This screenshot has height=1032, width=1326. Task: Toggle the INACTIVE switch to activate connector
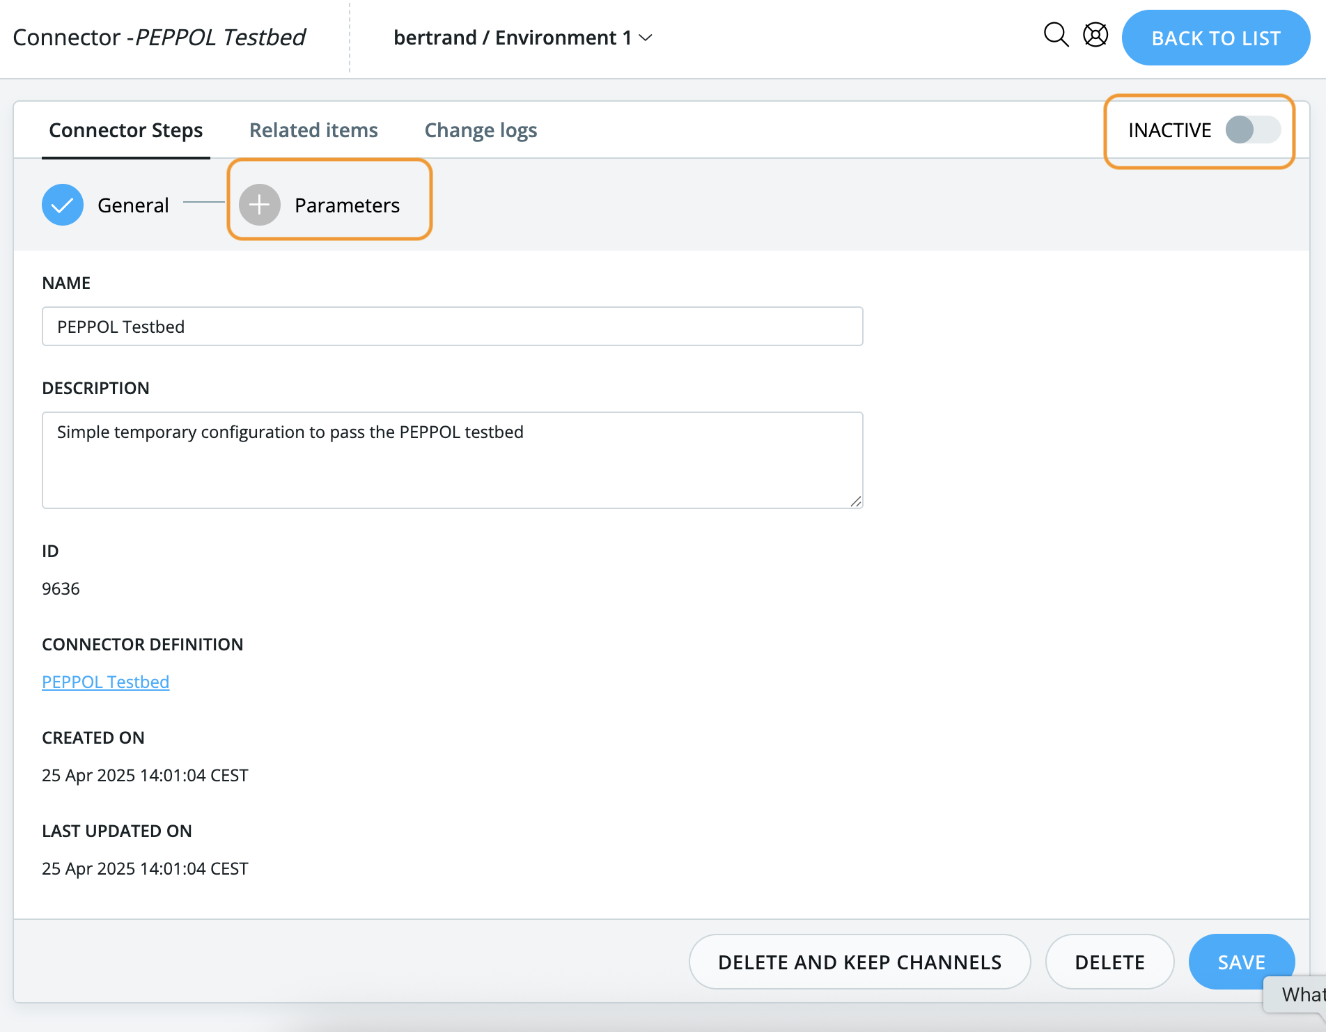click(x=1252, y=130)
